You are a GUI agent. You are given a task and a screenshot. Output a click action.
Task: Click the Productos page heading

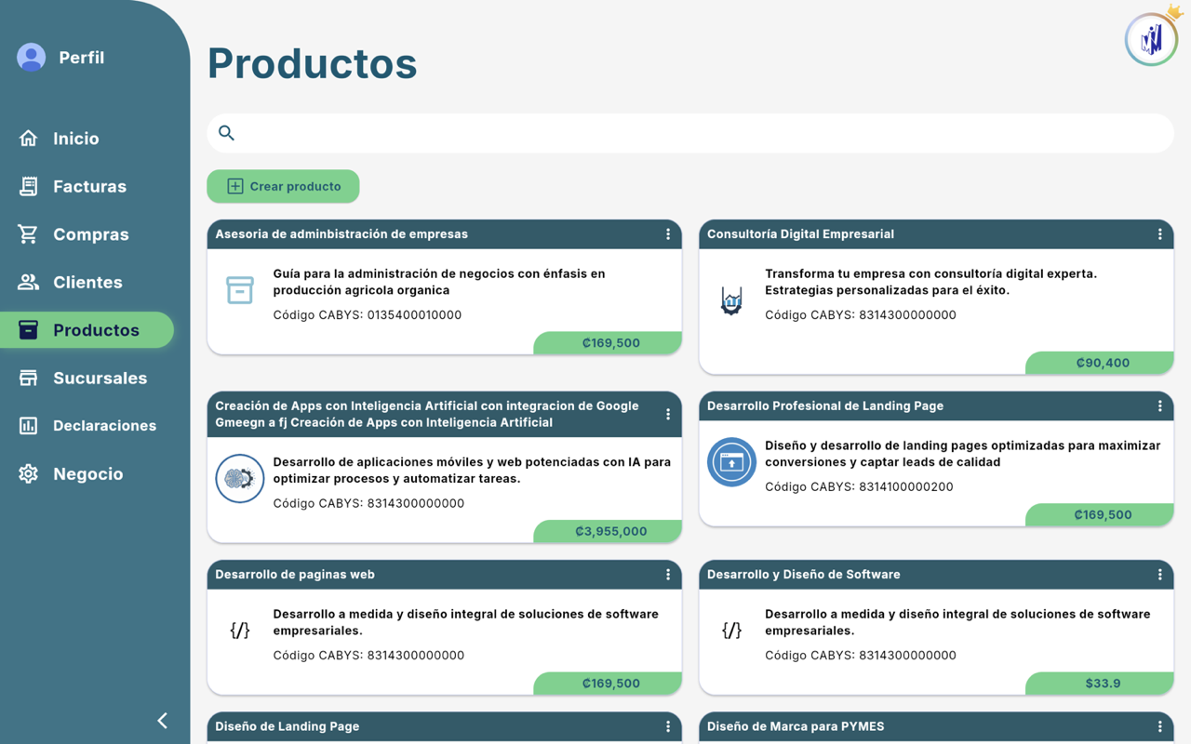click(x=312, y=63)
